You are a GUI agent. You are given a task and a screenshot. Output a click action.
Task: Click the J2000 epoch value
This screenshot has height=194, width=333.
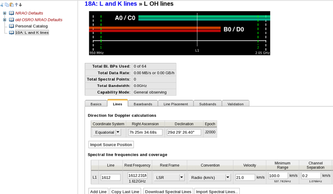pyautogui.click(x=210, y=132)
